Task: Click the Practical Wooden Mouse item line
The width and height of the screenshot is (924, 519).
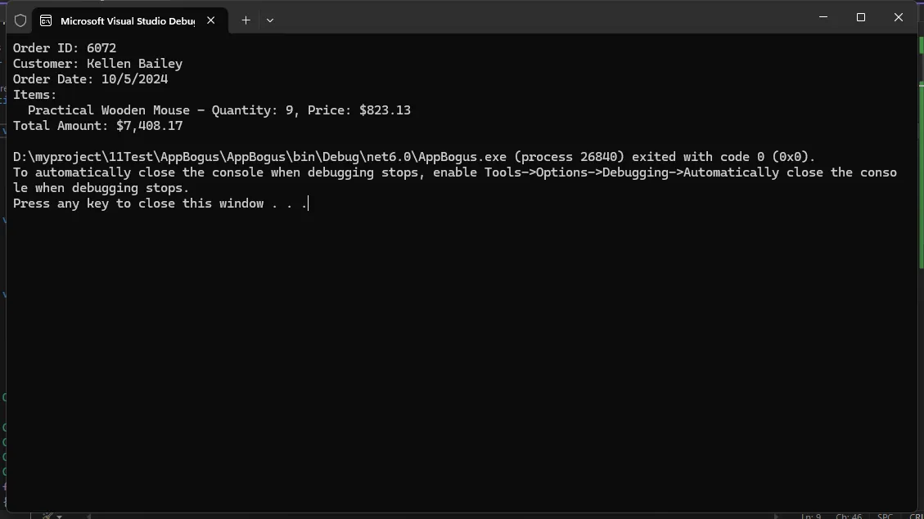Action: [219, 110]
